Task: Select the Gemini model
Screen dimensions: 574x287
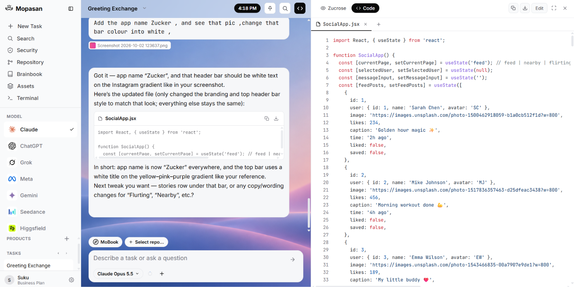Action: (x=40, y=195)
